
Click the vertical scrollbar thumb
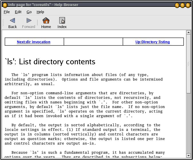click(188, 64)
